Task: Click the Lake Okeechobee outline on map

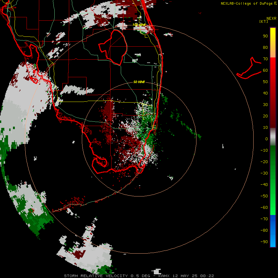Action: tap(113, 47)
